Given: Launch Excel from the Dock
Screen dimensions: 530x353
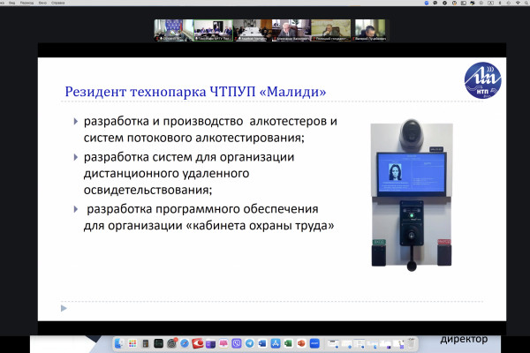Looking at the screenshot, I should pyautogui.click(x=289, y=343).
